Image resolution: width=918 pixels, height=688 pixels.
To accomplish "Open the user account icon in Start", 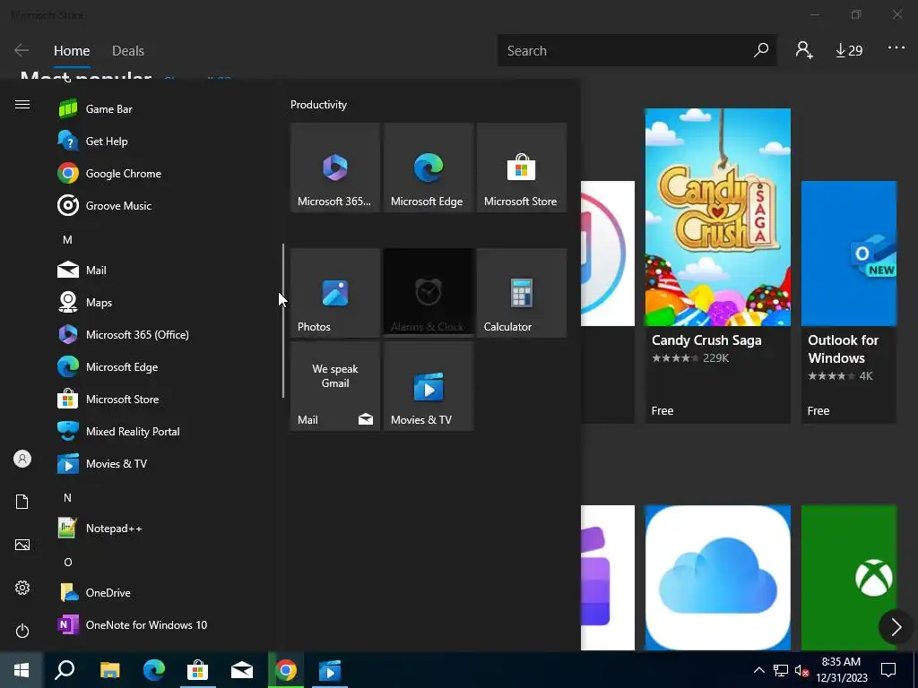I will click(22, 459).
